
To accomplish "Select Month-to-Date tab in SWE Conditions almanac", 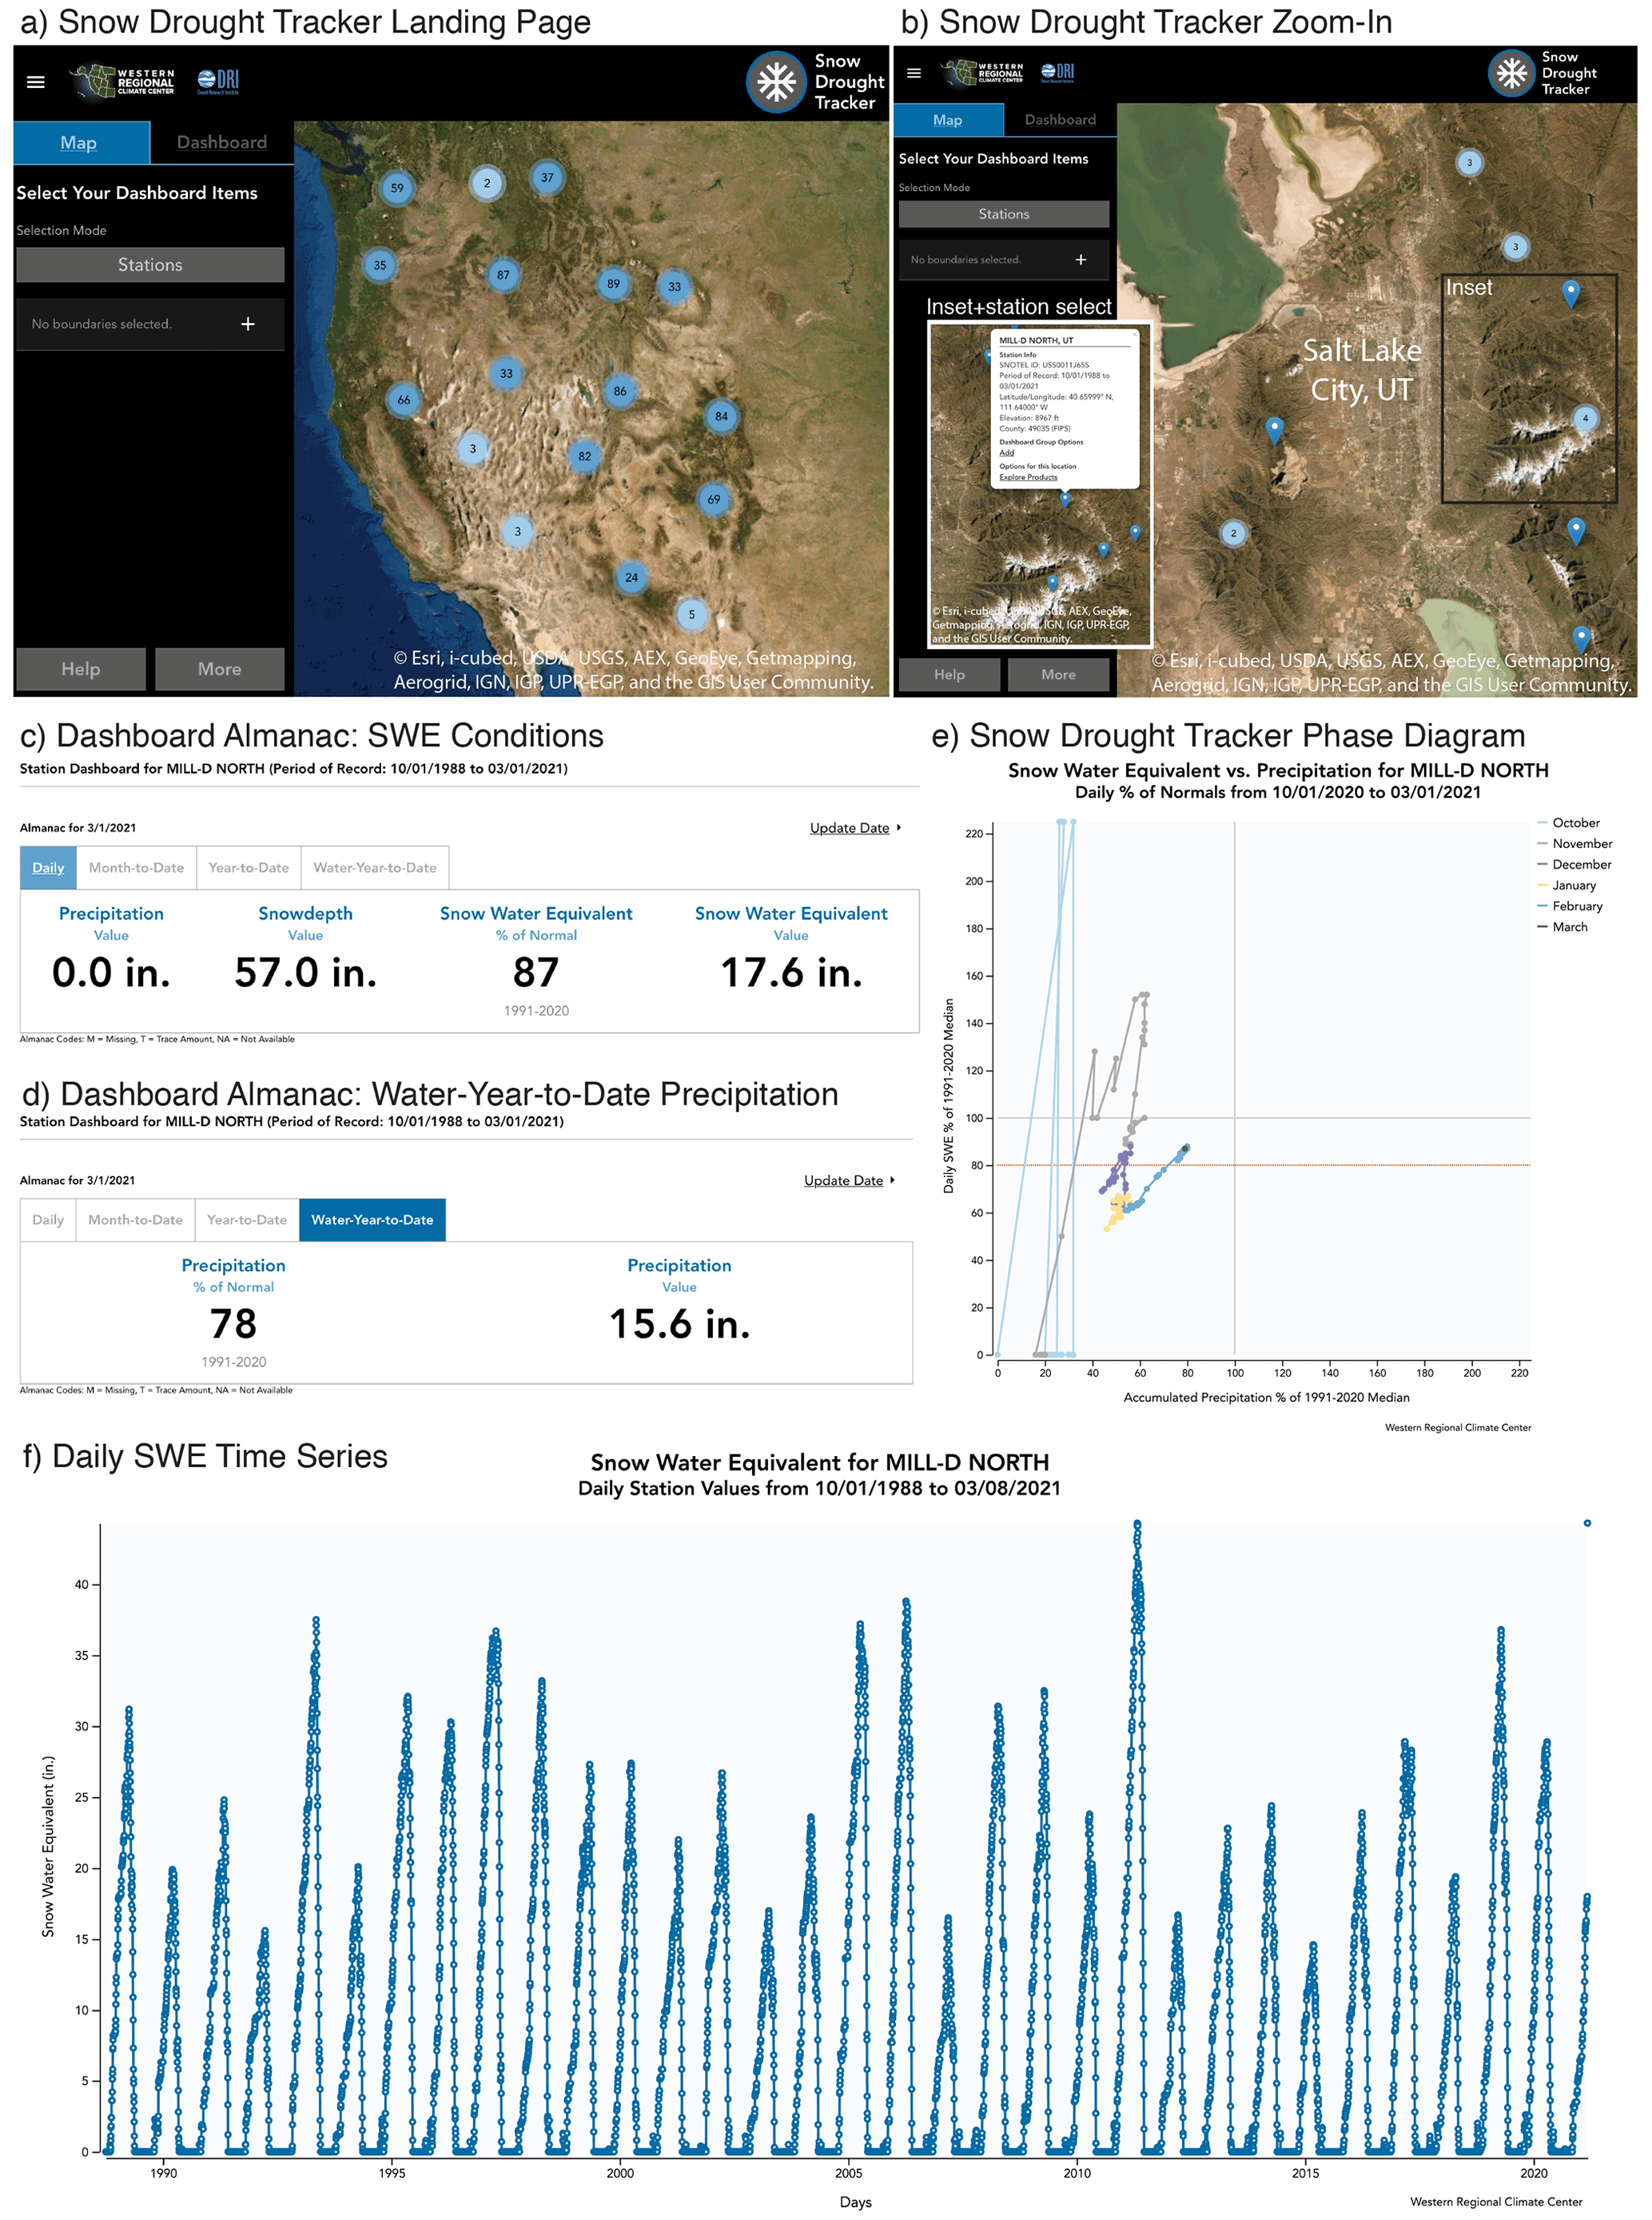I will point(136,868).
